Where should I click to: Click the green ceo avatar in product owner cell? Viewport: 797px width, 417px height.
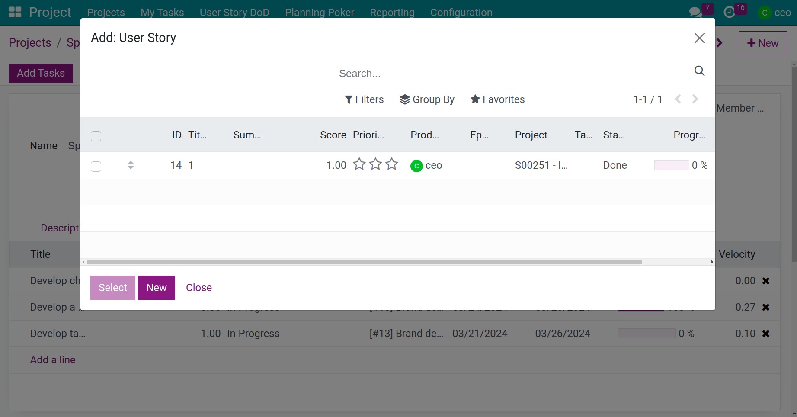coord(416,166)
